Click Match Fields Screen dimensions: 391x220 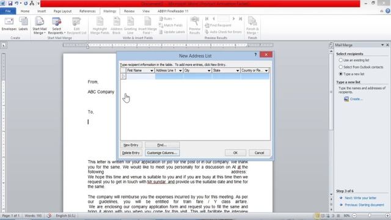pos(171,25)
